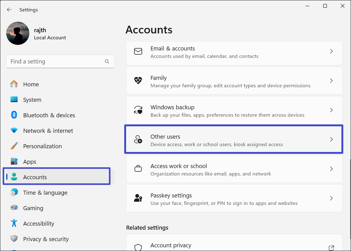Click the rajth profile picture

point(18,33)
